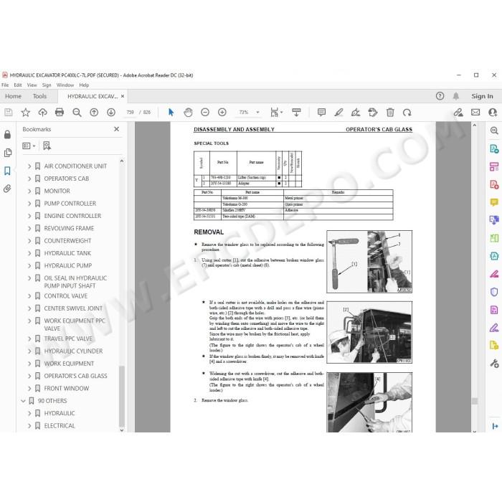Viewport: 502px width, 502px height.
Task: Zoom out with the minus circle
Action: (x=205, y=113)
